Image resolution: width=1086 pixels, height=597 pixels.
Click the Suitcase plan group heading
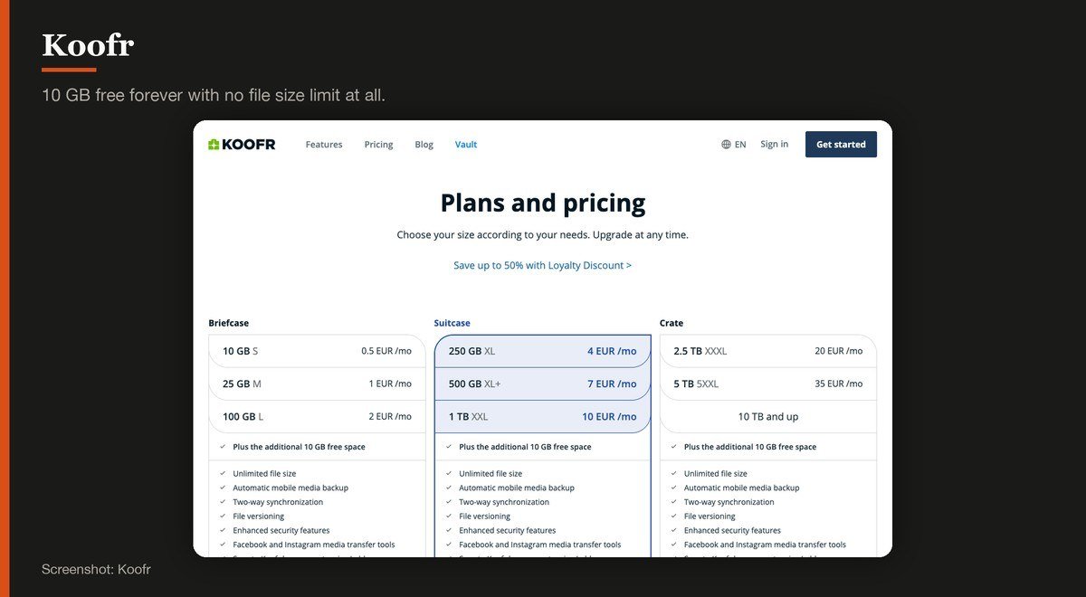pos(452,323)
